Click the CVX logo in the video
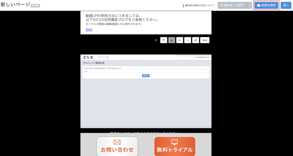This screenshot has height=156, width=293. (89, 57)
